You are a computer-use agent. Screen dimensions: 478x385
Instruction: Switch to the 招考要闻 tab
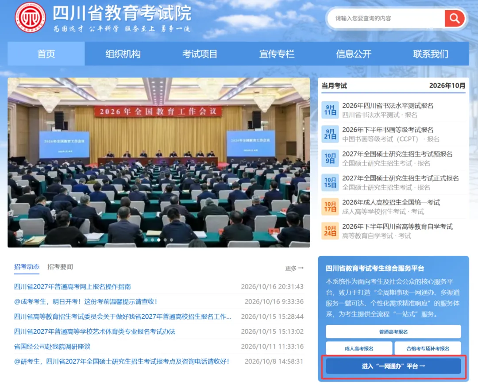click(x=60, y=267)
